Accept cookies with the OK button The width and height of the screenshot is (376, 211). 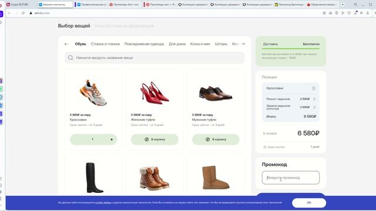[309, 203]
